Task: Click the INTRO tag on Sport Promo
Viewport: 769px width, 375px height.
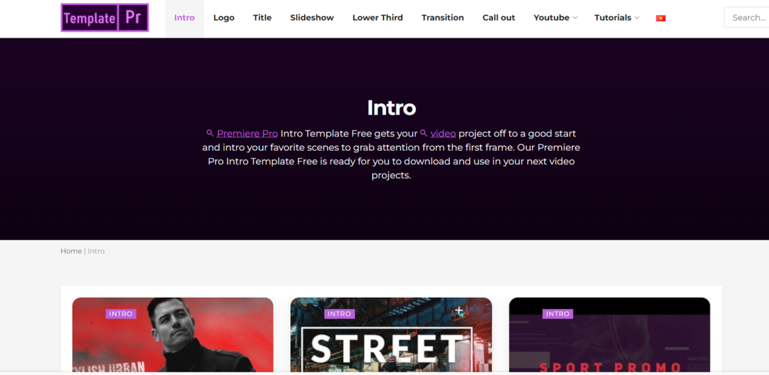Action: pyautogui.click(x=557, y=314)
